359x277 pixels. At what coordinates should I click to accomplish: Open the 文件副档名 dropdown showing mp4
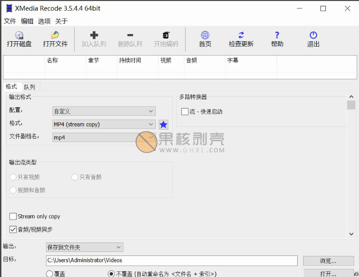click(x=104, y=137)
